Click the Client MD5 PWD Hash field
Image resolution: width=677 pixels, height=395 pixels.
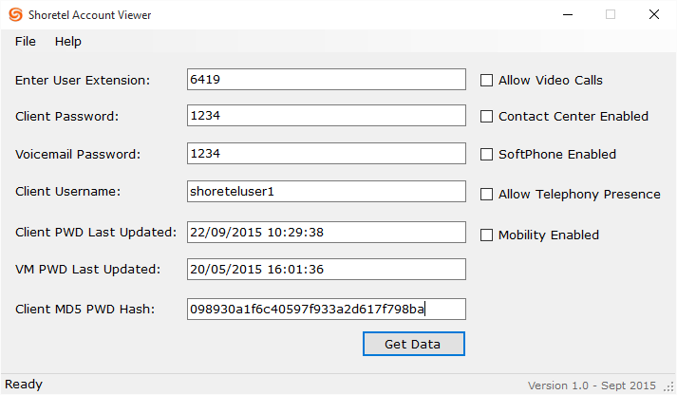(x=327, y=310)
